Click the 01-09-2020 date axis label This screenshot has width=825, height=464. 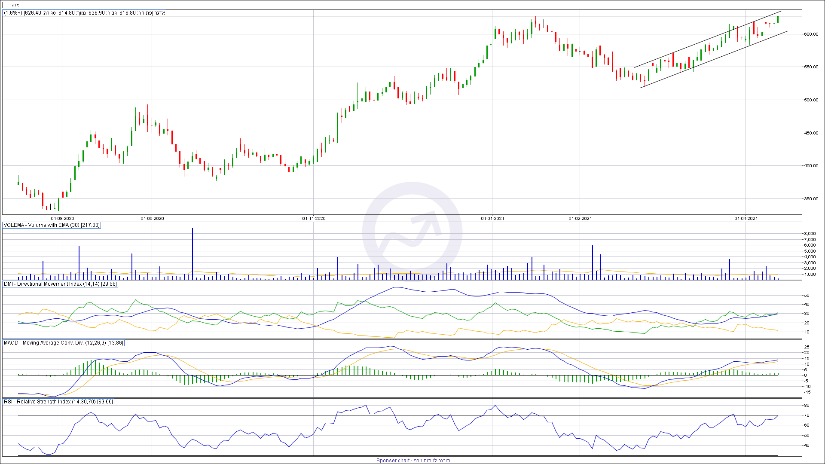[152, 219]
